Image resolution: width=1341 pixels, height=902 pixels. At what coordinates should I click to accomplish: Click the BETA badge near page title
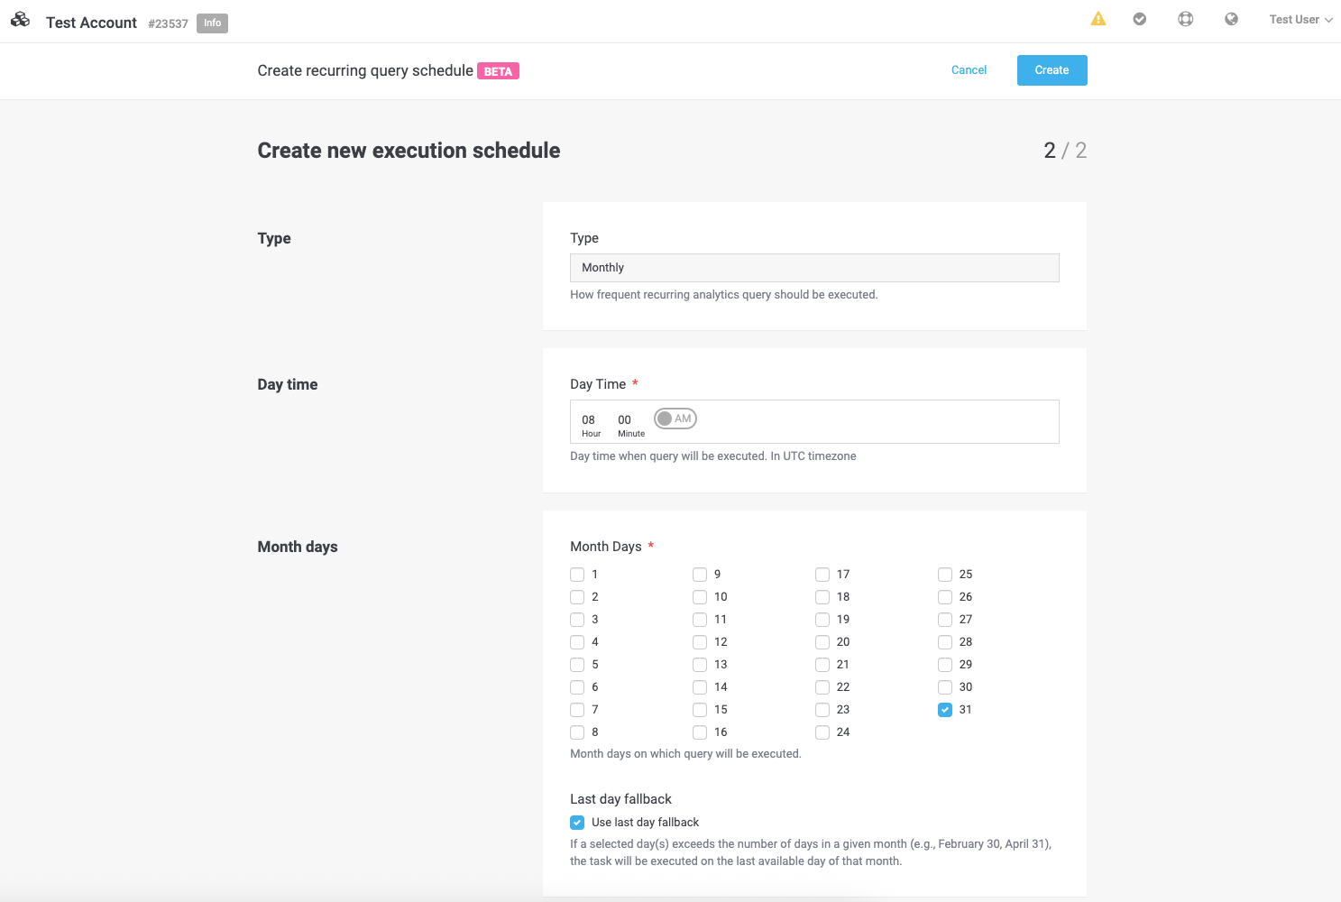(498, 70)
